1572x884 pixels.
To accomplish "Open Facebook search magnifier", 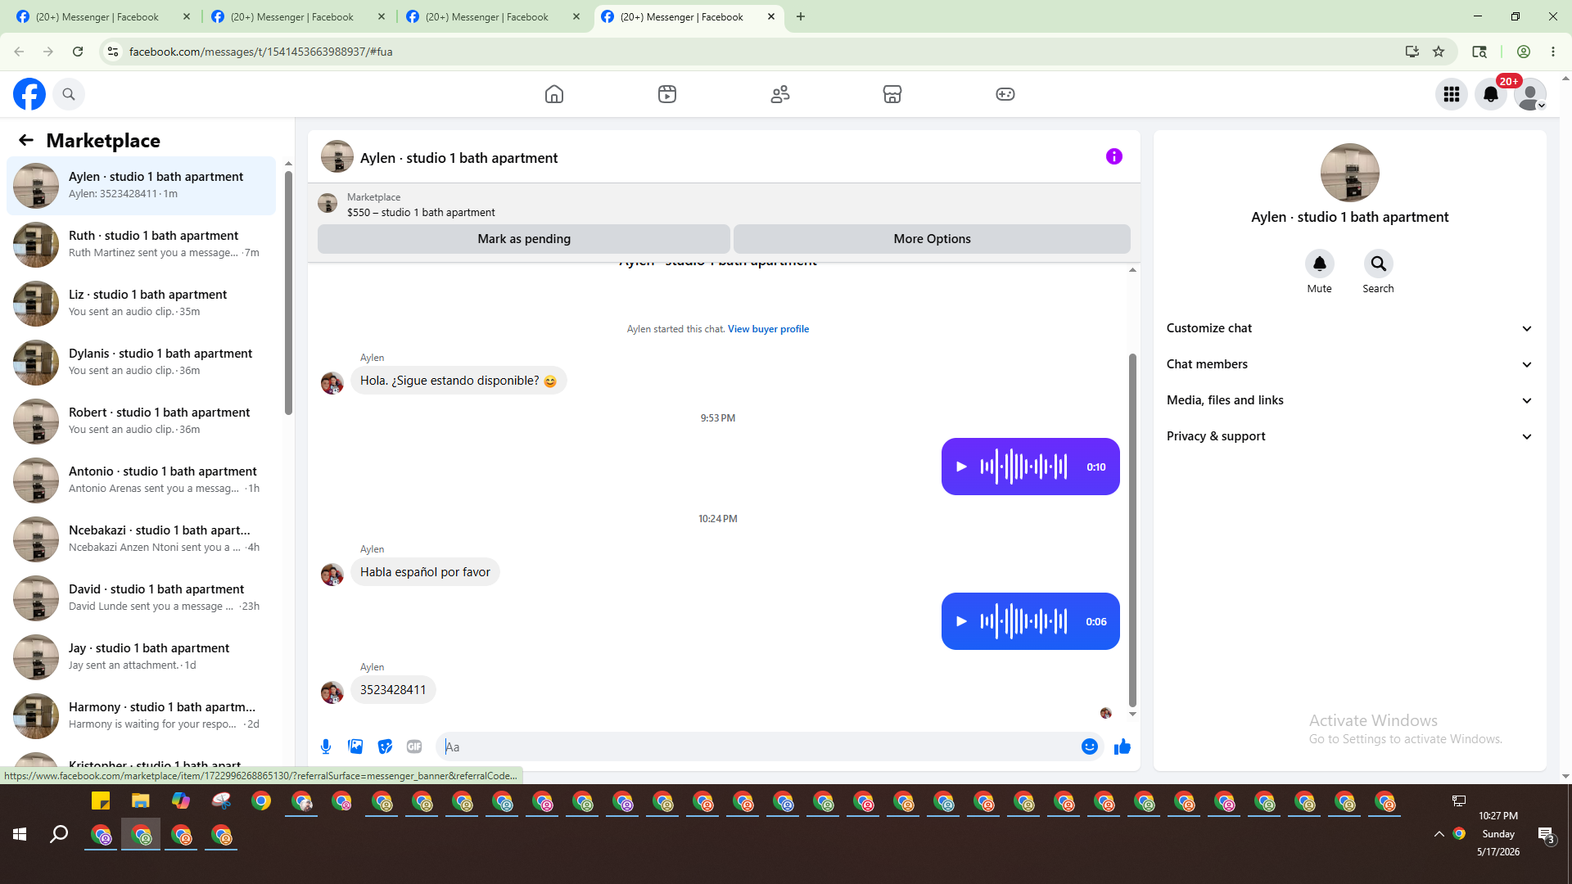I will coord(69,94).
